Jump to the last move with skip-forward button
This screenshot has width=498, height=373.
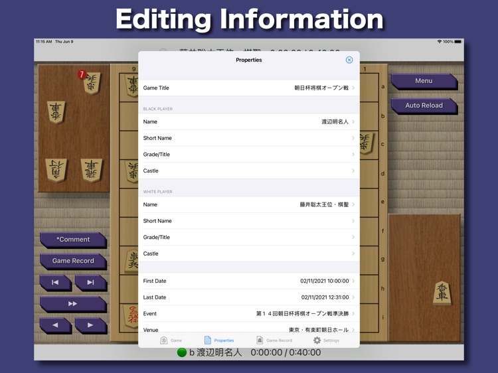tap(91, 283)
